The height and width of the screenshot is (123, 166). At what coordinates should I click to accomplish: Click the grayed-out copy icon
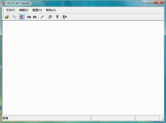tap(14, 17)
